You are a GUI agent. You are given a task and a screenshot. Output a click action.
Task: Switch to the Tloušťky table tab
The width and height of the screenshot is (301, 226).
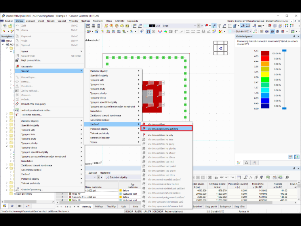111,207
